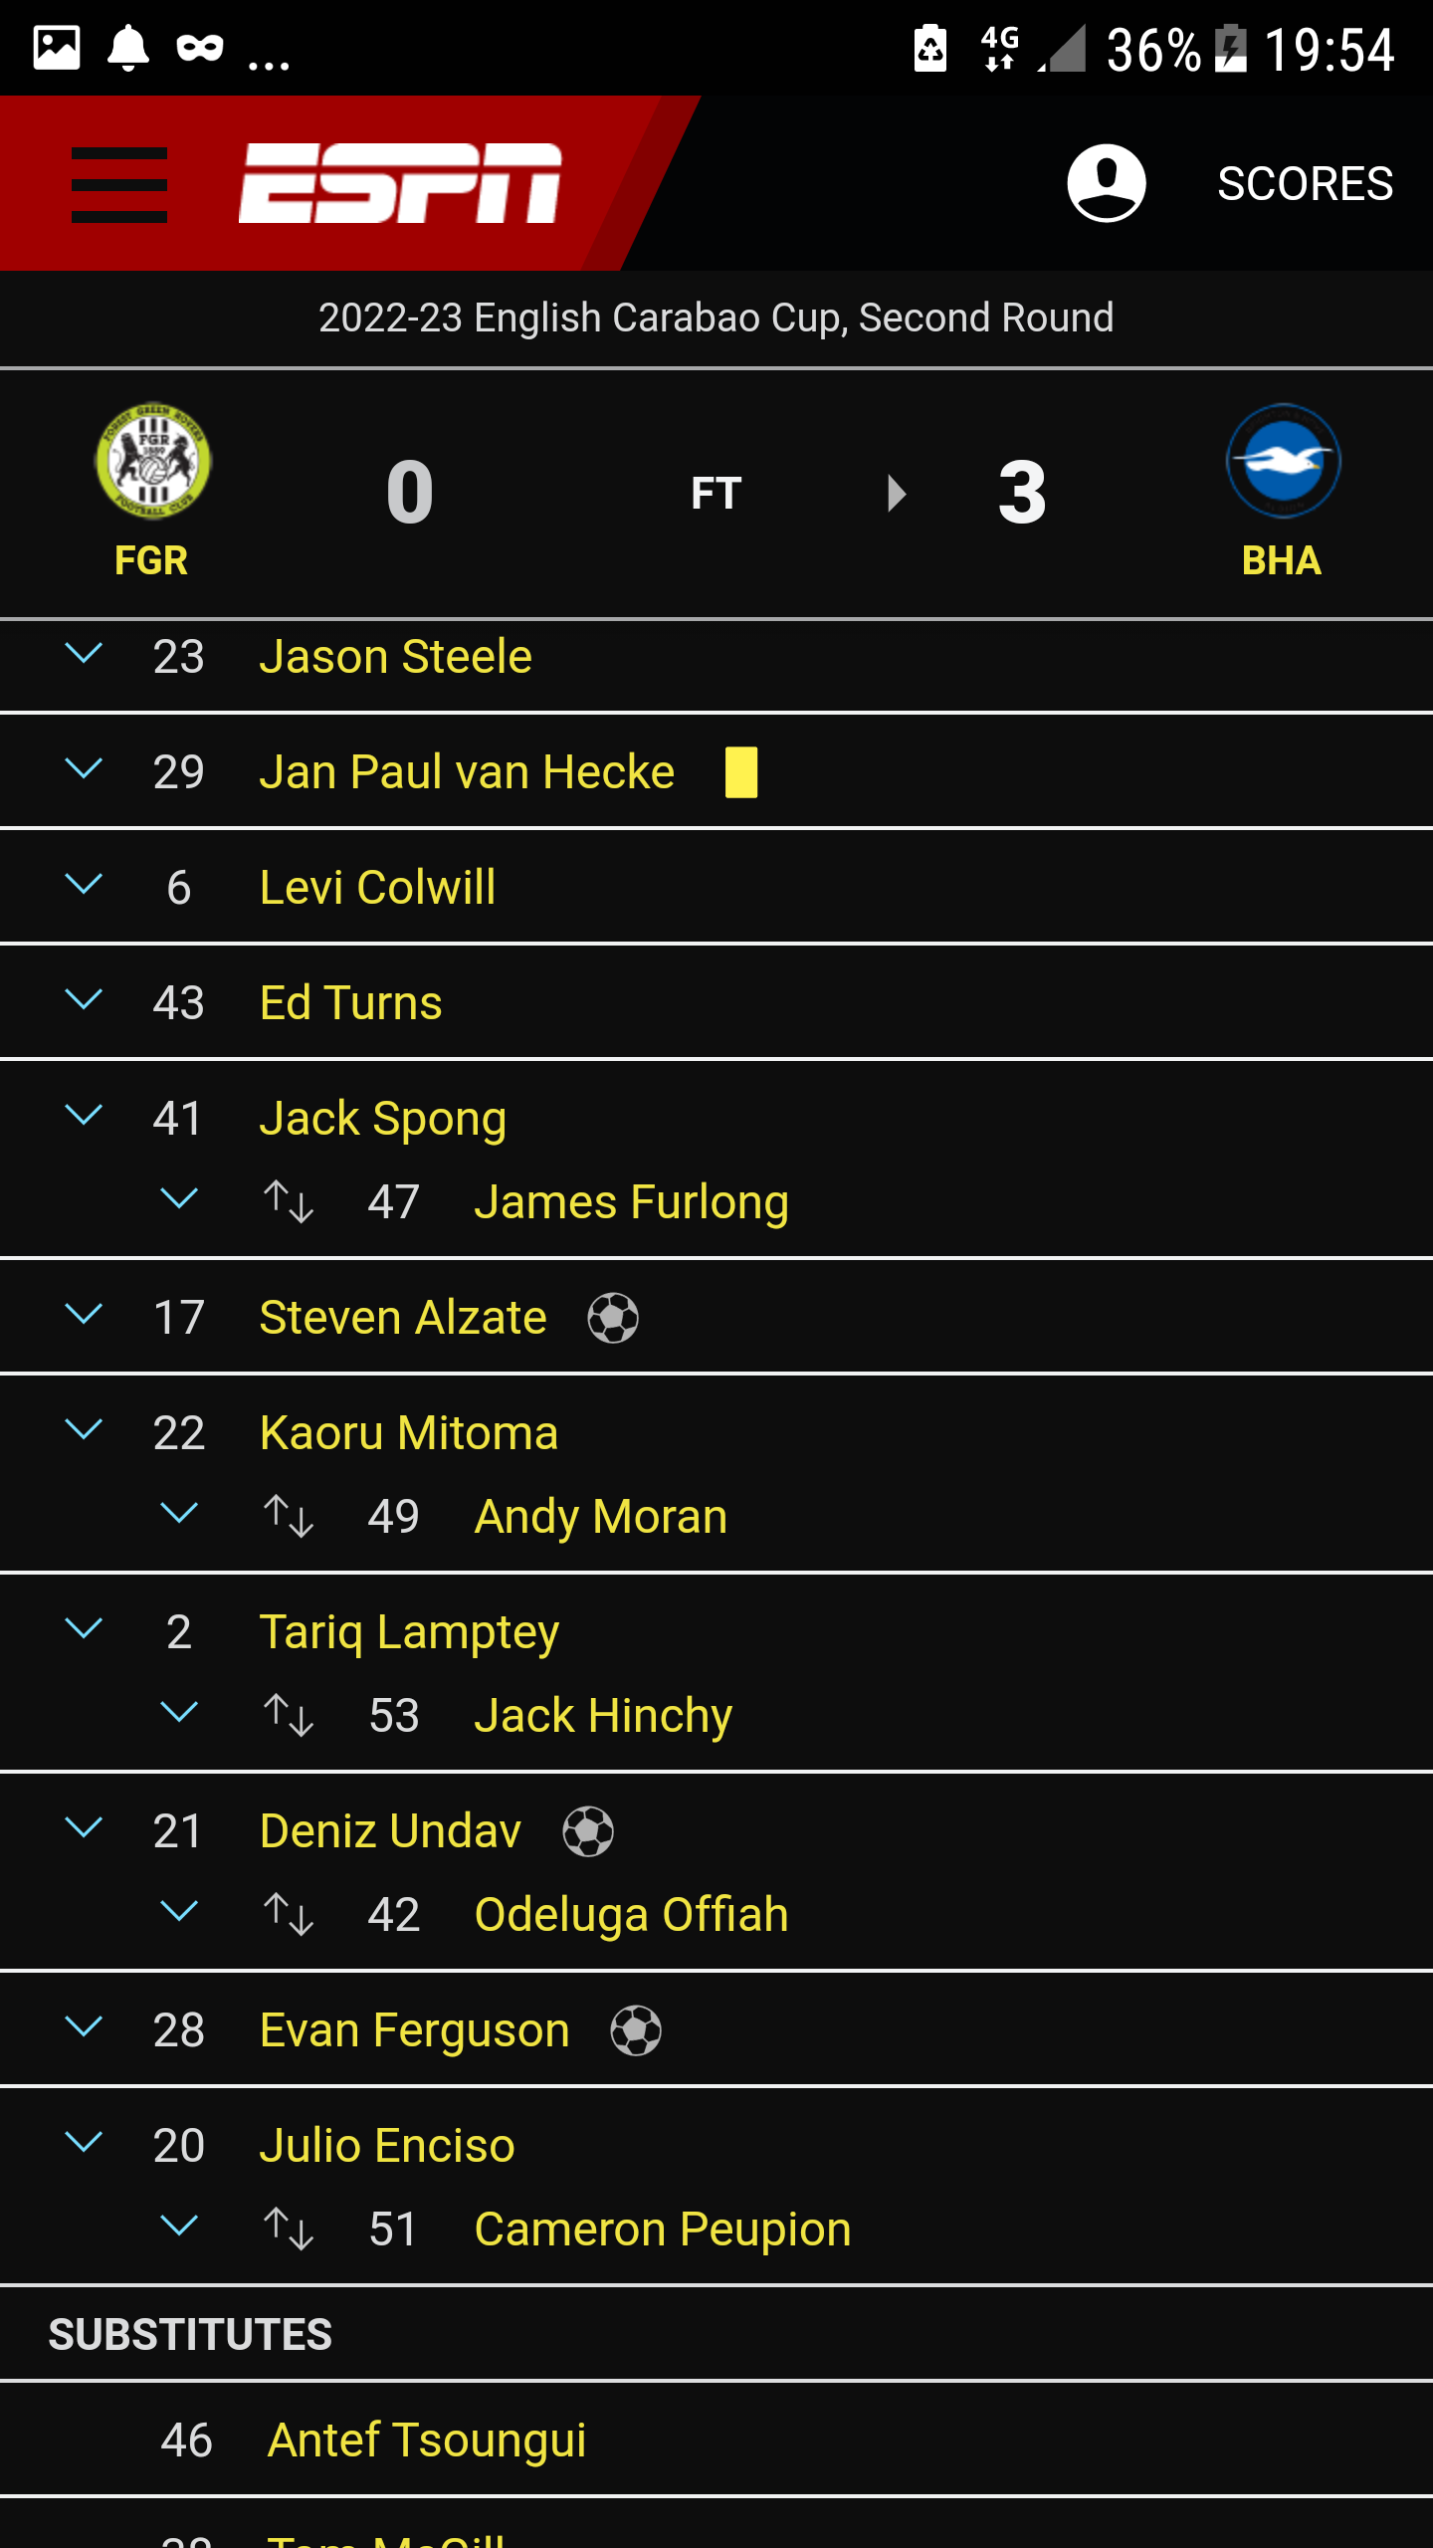The height and width of the screenshot is (2548, 1433).
Task: Expand Jason Steele player details
Action: coord(84,654)
